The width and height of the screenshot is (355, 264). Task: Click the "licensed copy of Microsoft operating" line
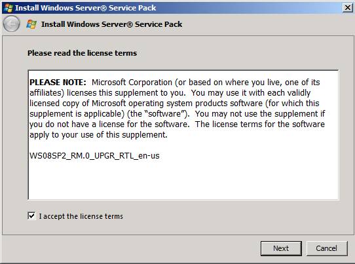(x=96, y=104)
